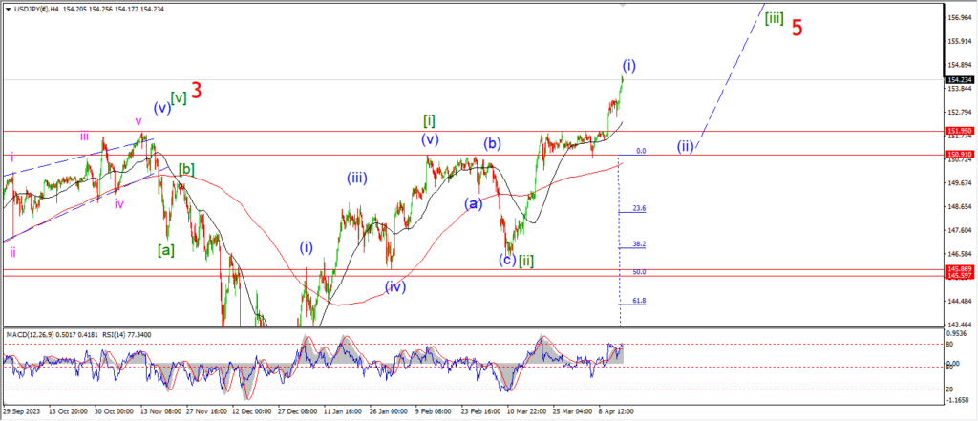This screenshot has width=978, height=421.
Task: Click the 154.234 current price tag
Action: tap(959, 80)
